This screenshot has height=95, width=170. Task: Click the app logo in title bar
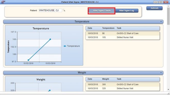click(x=3, y=2)
